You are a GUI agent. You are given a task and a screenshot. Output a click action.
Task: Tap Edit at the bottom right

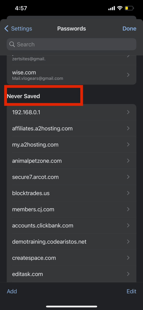pyautogui.click(x=131, y=291)
